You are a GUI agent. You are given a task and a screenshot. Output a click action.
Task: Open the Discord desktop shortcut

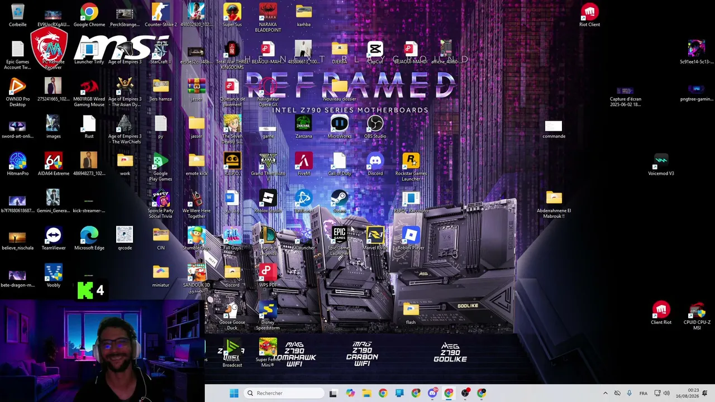[x=375, y=164]
